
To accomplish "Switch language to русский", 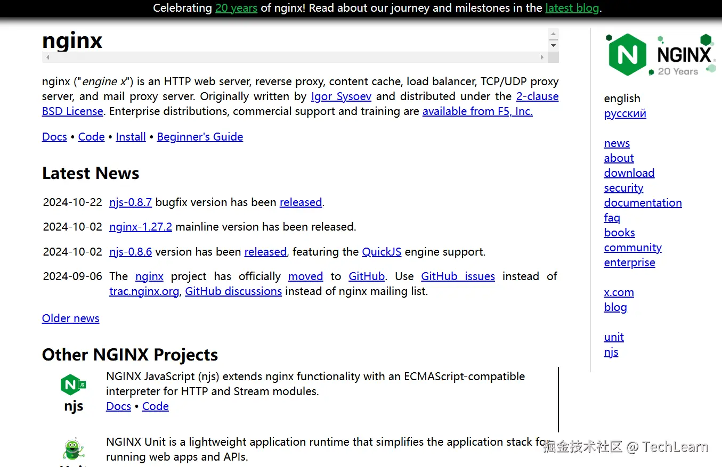I will (625, 113).
